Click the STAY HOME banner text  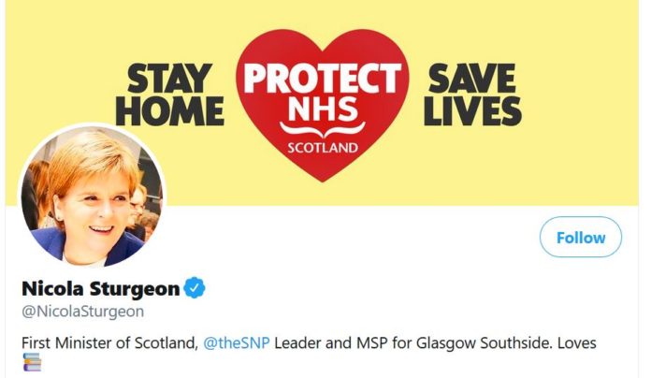coord(170,94)
